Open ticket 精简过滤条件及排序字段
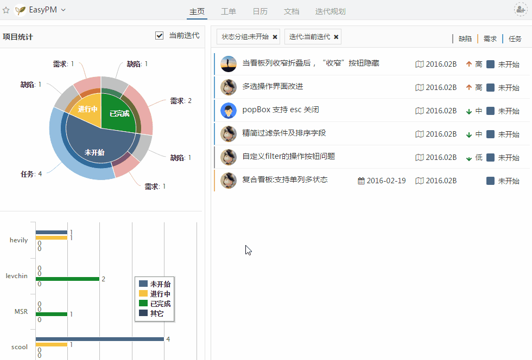532x360 pixels. [284, 133]
